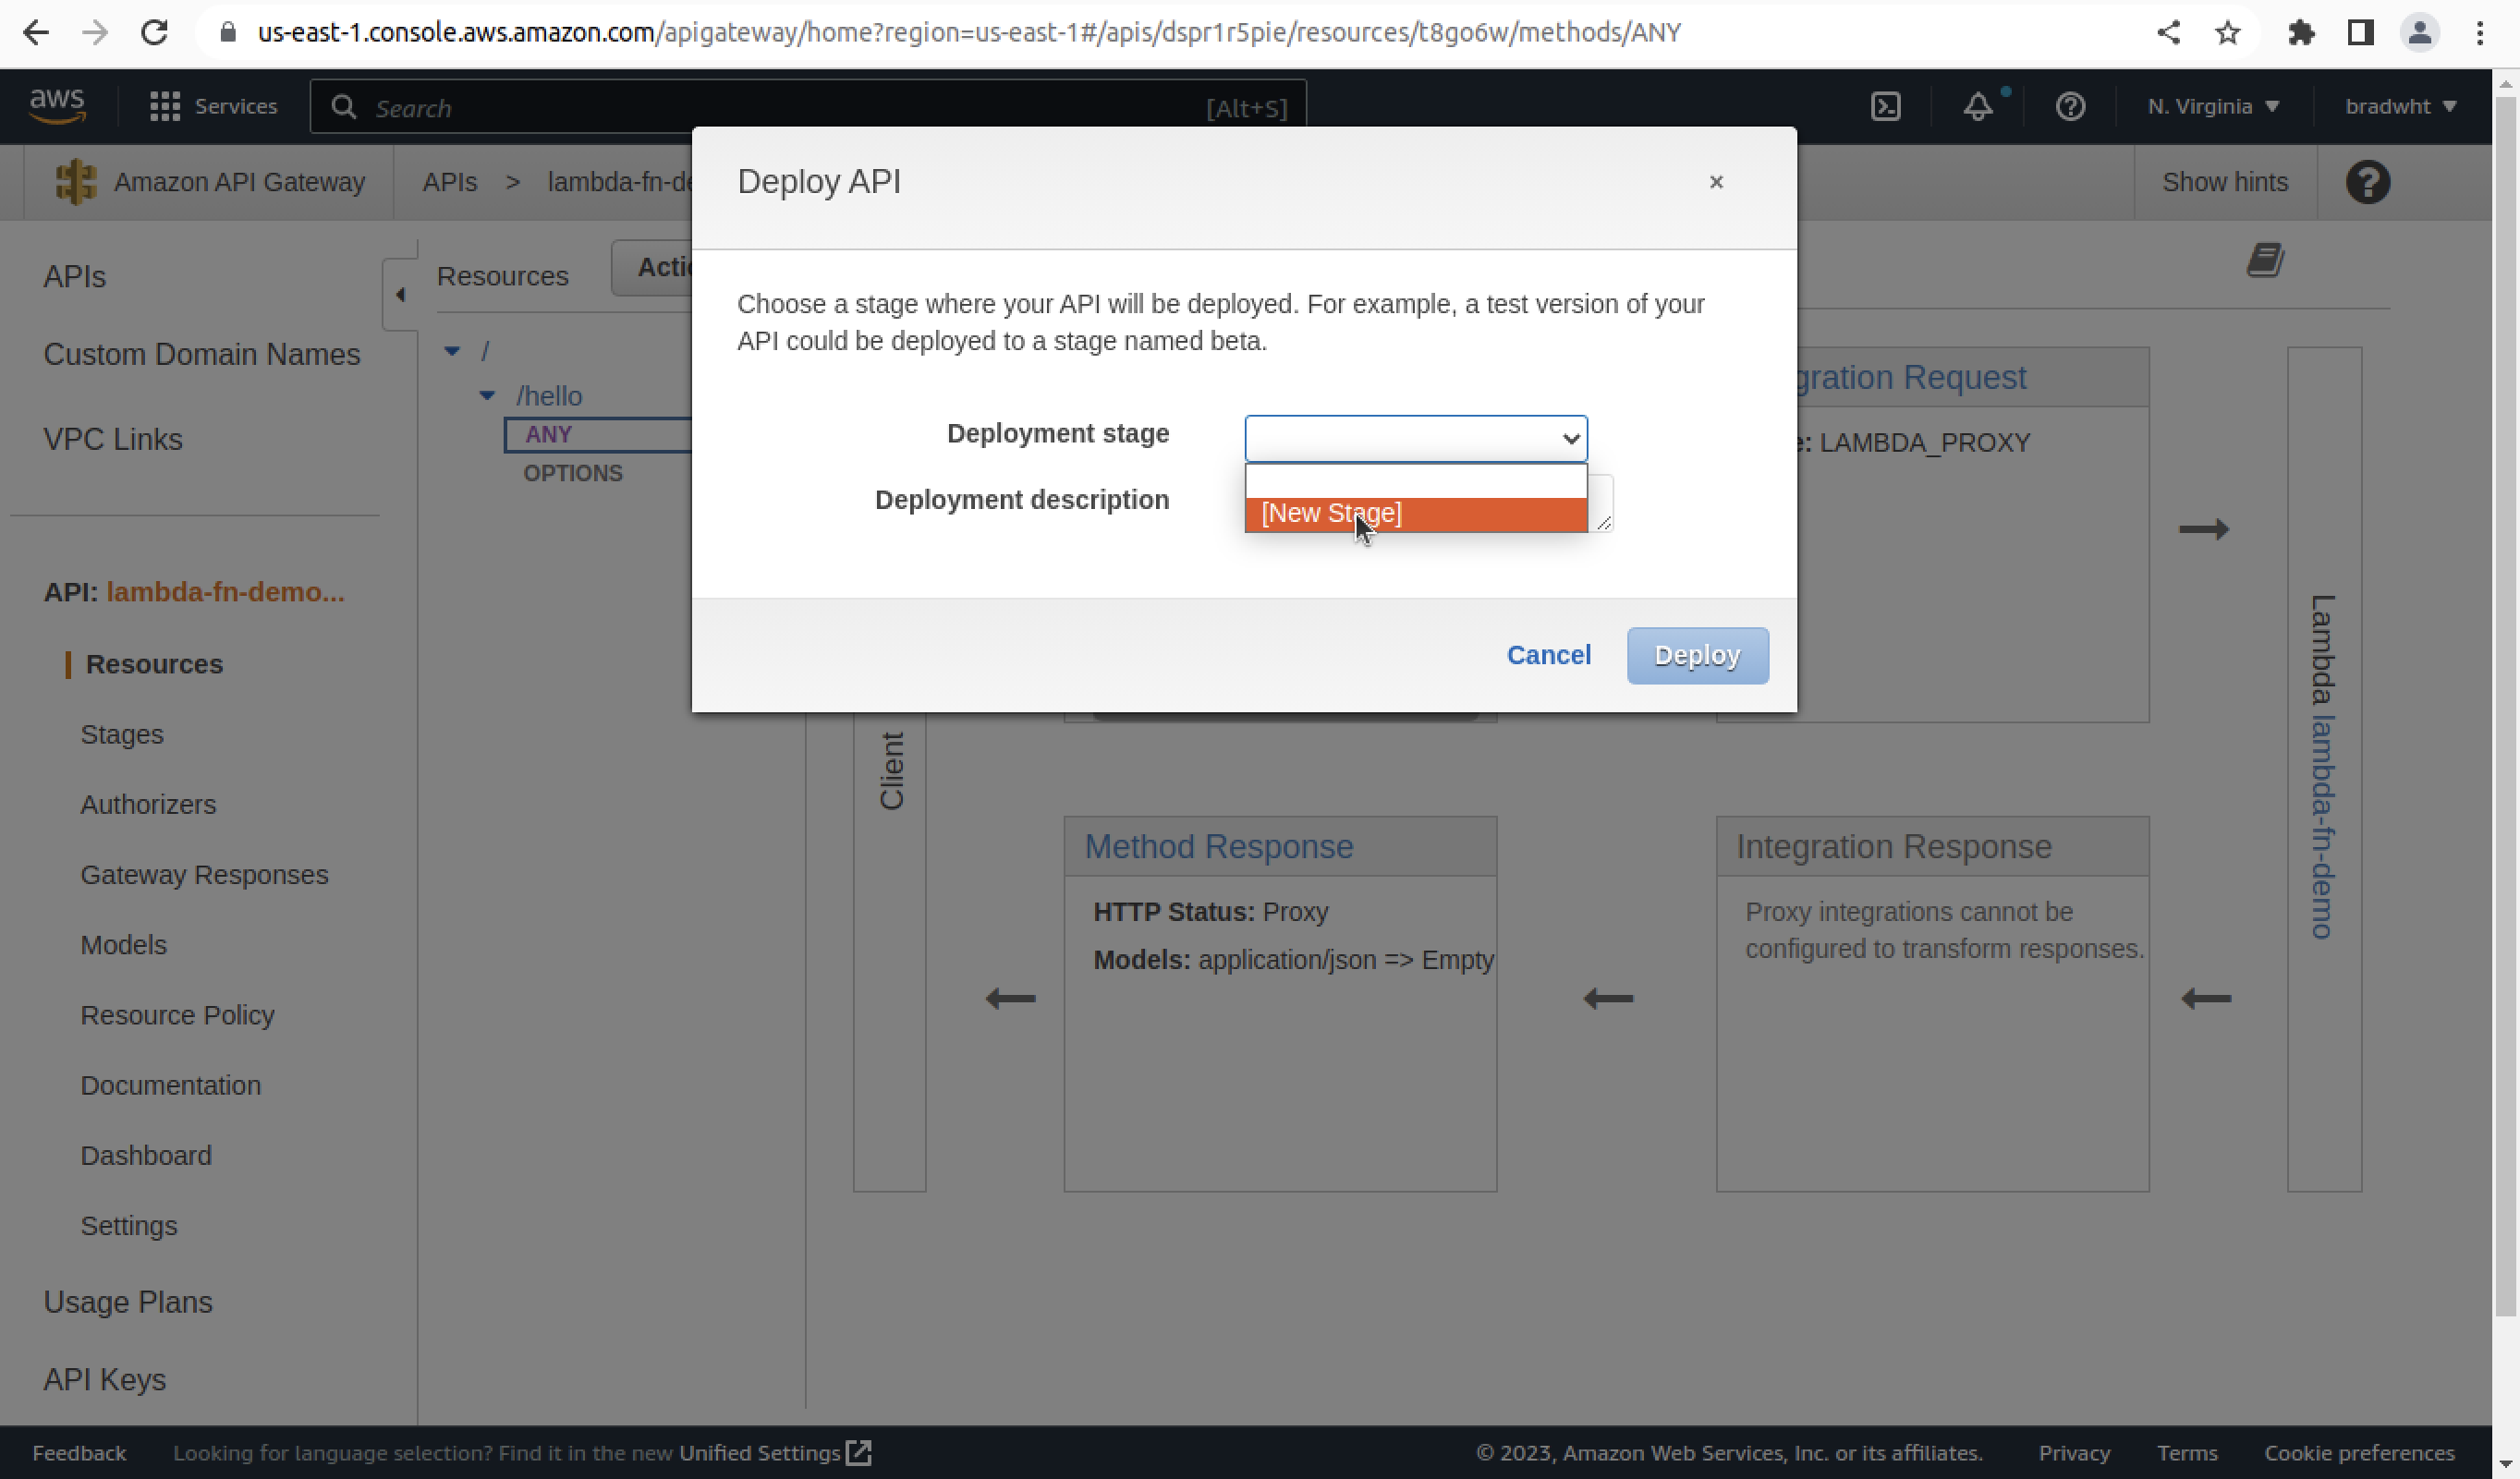This screenshot has height=1479, width=2520.
Task: Open Gateway Responses section
Action: point(204,874)
